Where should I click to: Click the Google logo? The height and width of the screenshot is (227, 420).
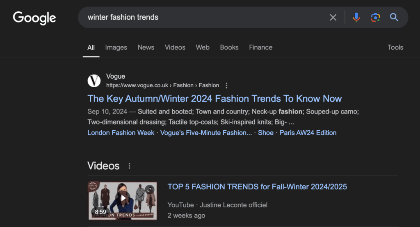[x=34, y=18]
